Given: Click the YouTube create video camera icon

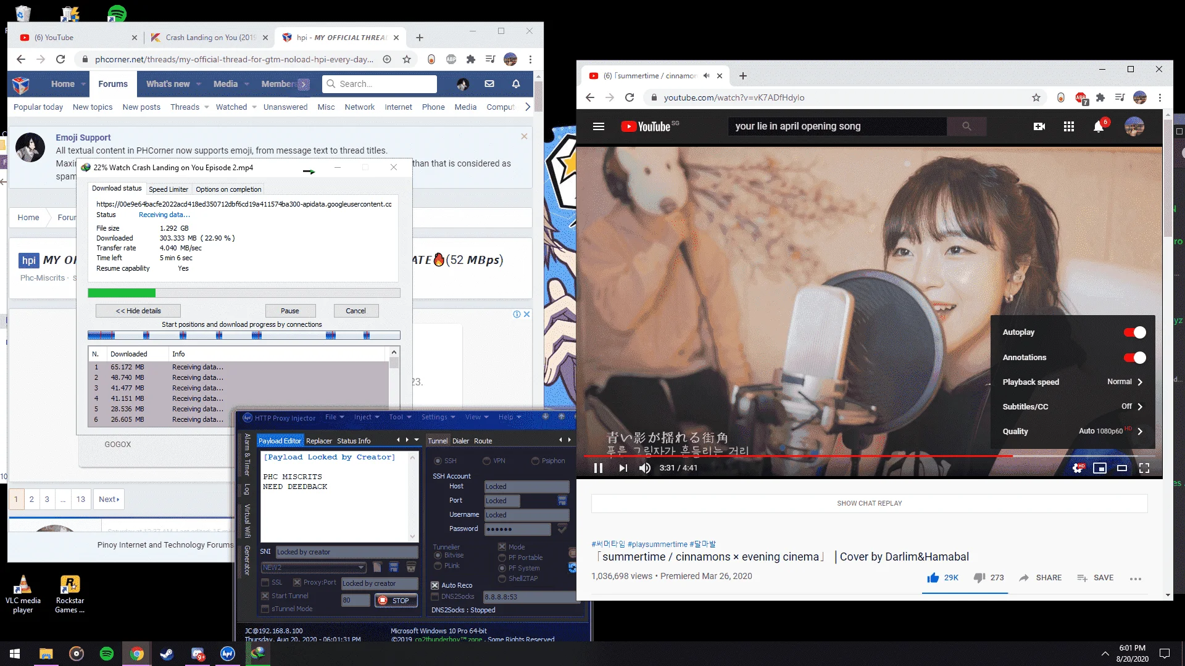Looking at the screenshot, I should [x=1039, y=126].
